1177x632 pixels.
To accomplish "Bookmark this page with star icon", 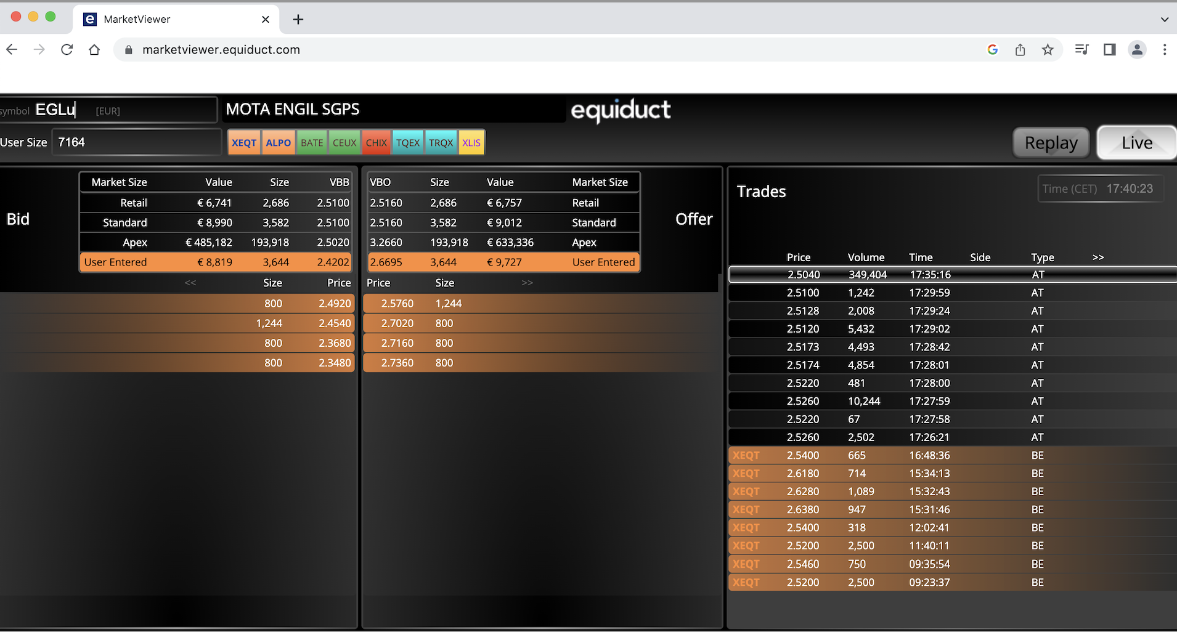I will [x=1048, y=50].
